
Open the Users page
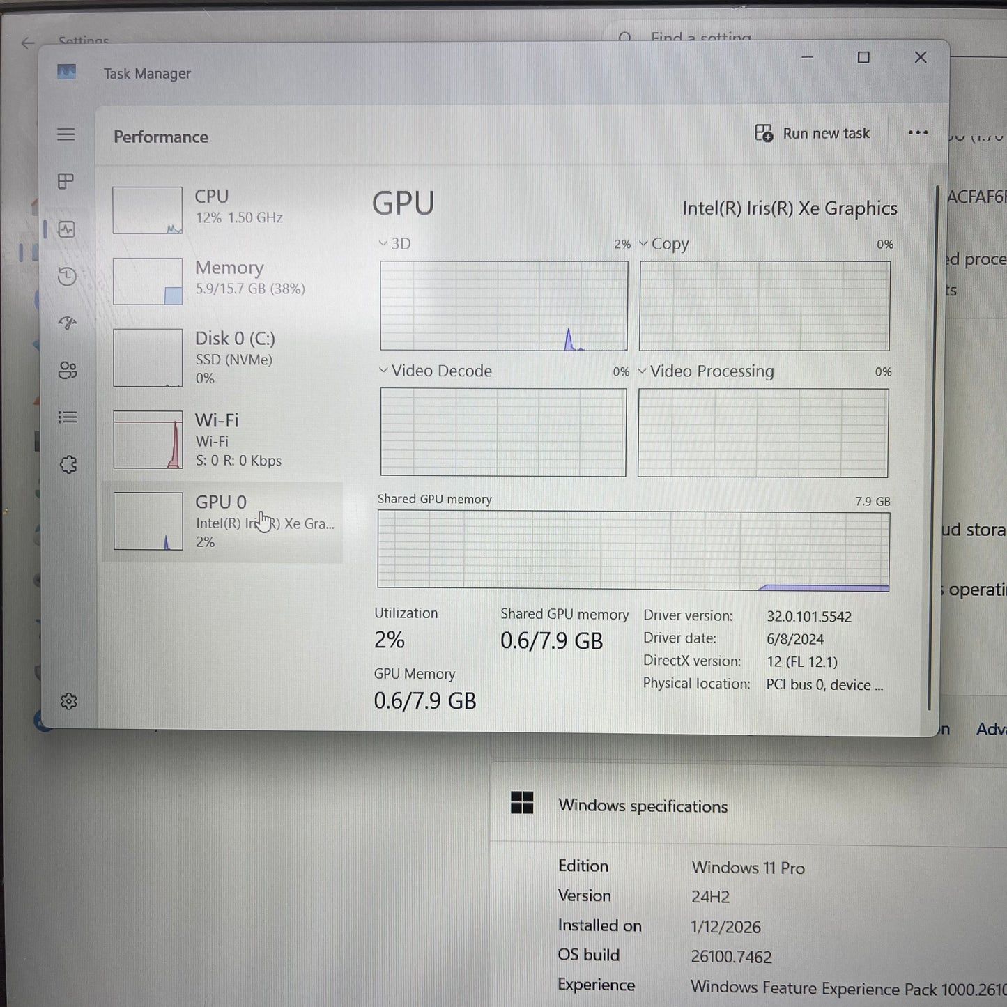[66, 370]
